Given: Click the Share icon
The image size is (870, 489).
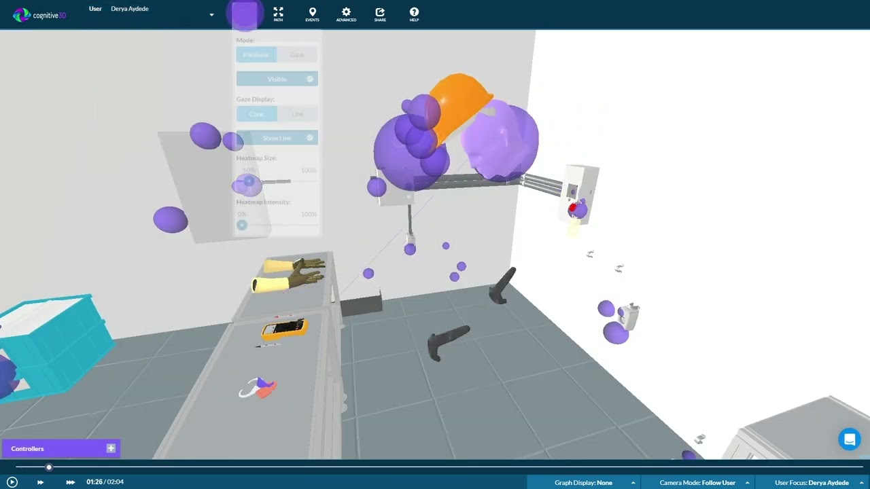Looking at the screenshot, I should [x=380, y=14].
